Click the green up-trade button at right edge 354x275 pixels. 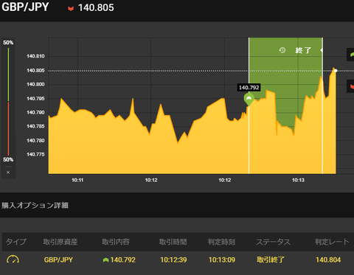[350, 55]
